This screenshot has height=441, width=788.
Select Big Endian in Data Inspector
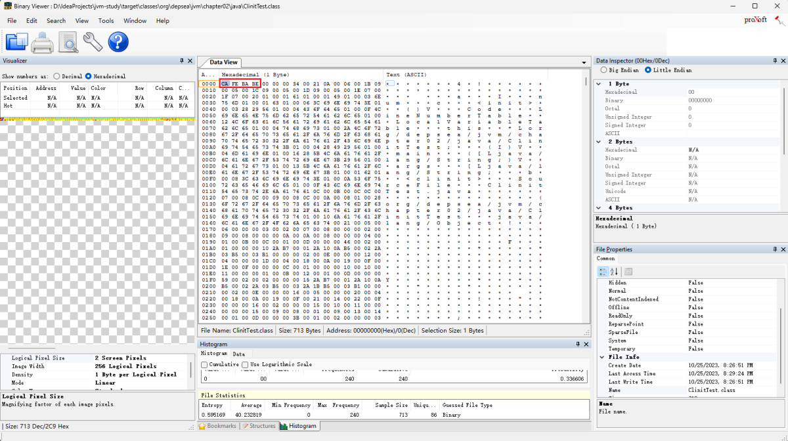click(x=619, y=70)
